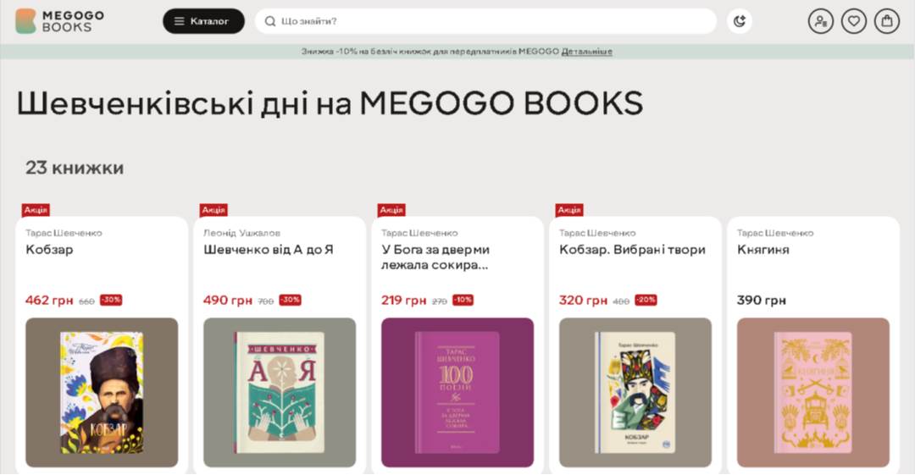Open the 'Шевченко від А до Я' cover
The image size is (915, 475).
point(280,392)
